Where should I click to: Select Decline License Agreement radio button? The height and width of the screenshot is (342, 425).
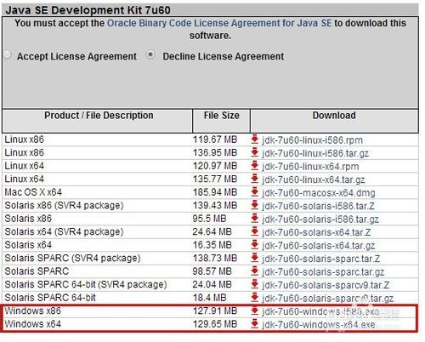tap(150, 54)
